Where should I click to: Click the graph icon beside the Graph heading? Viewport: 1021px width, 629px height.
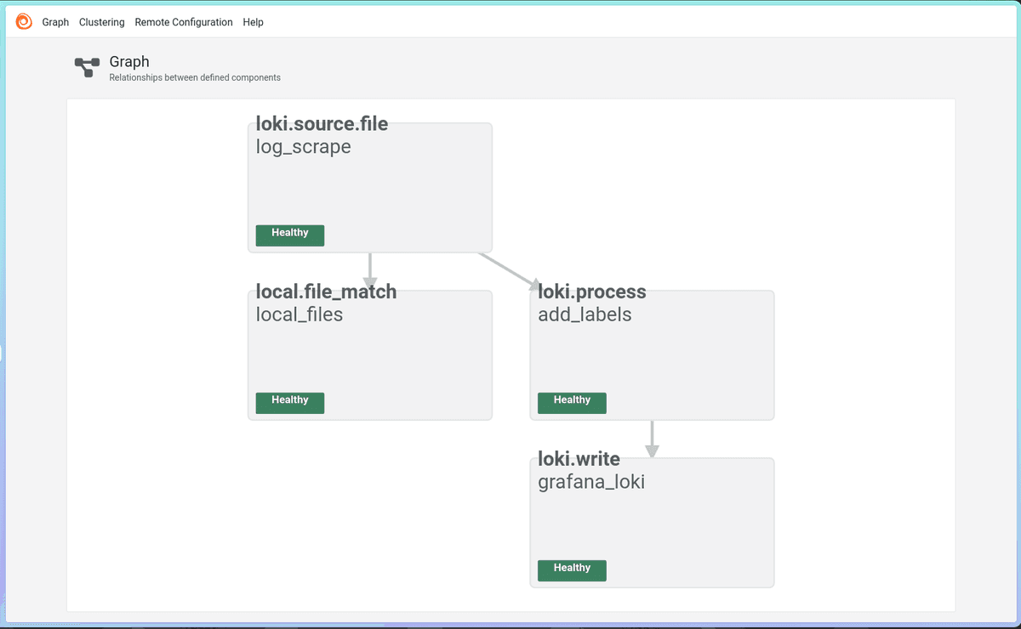tap(87, 68)
